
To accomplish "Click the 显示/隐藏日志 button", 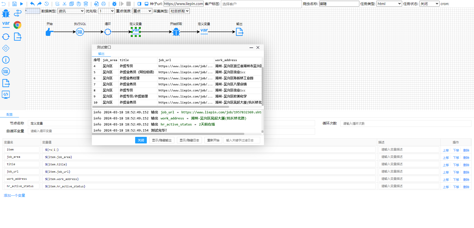I will [189, 140].
